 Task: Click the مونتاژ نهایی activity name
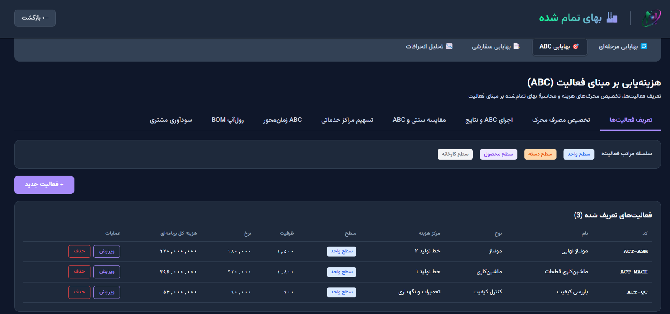575,251
